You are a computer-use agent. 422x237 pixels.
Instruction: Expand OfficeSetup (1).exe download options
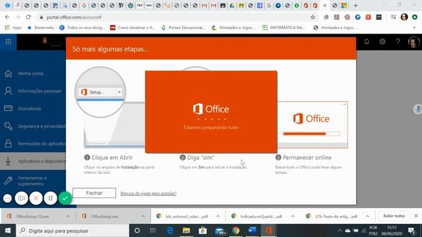click(x=68, y=216)
